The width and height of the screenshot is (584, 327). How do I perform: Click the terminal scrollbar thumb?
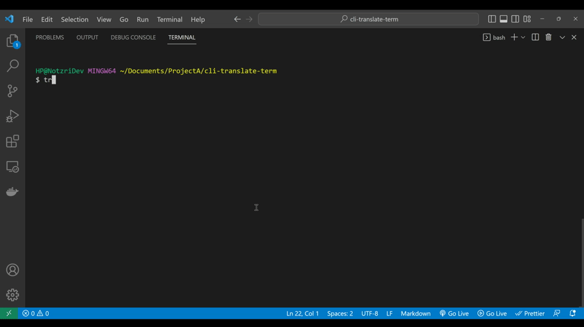click(582, 262)
